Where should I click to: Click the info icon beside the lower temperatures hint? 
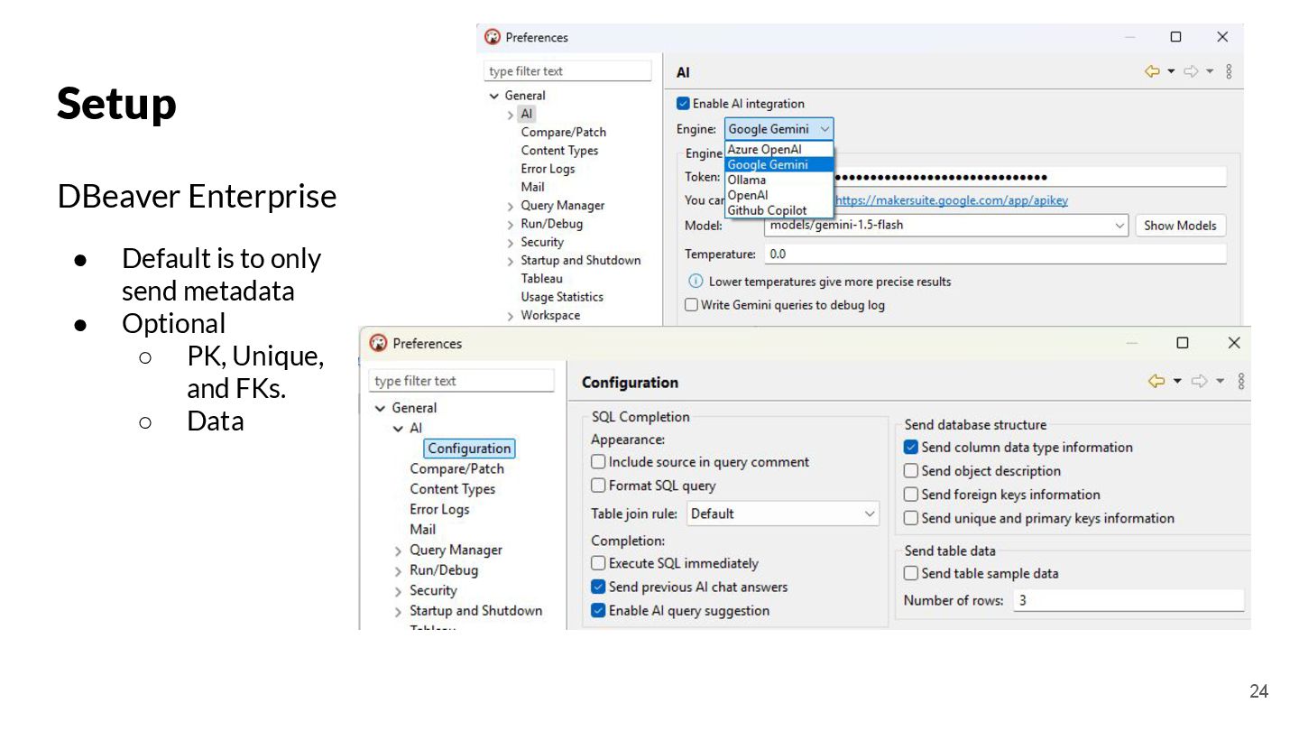click(x=696, y=282)
